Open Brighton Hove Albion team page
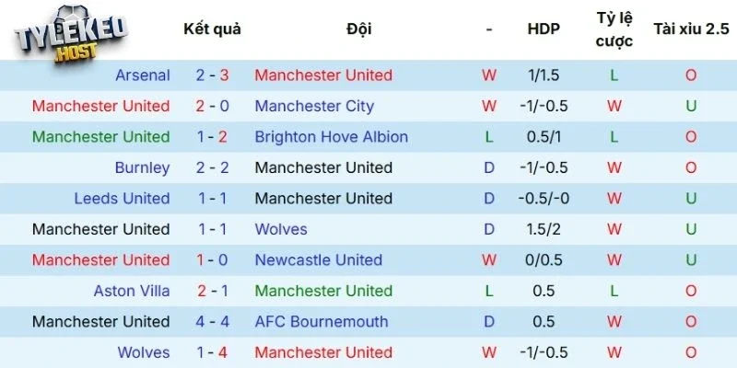737x368 pixels. [x=331, y=137]
